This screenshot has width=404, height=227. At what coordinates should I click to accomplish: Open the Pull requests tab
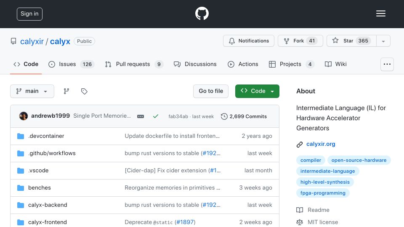point(134,64)
